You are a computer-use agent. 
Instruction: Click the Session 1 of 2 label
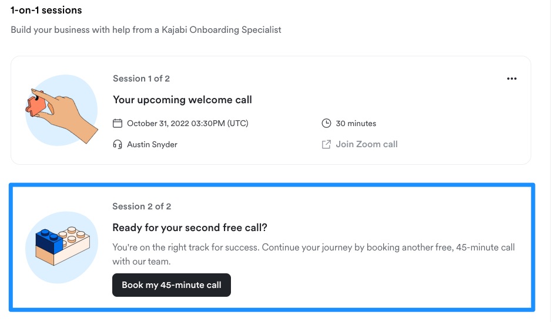tap(141, 79)
